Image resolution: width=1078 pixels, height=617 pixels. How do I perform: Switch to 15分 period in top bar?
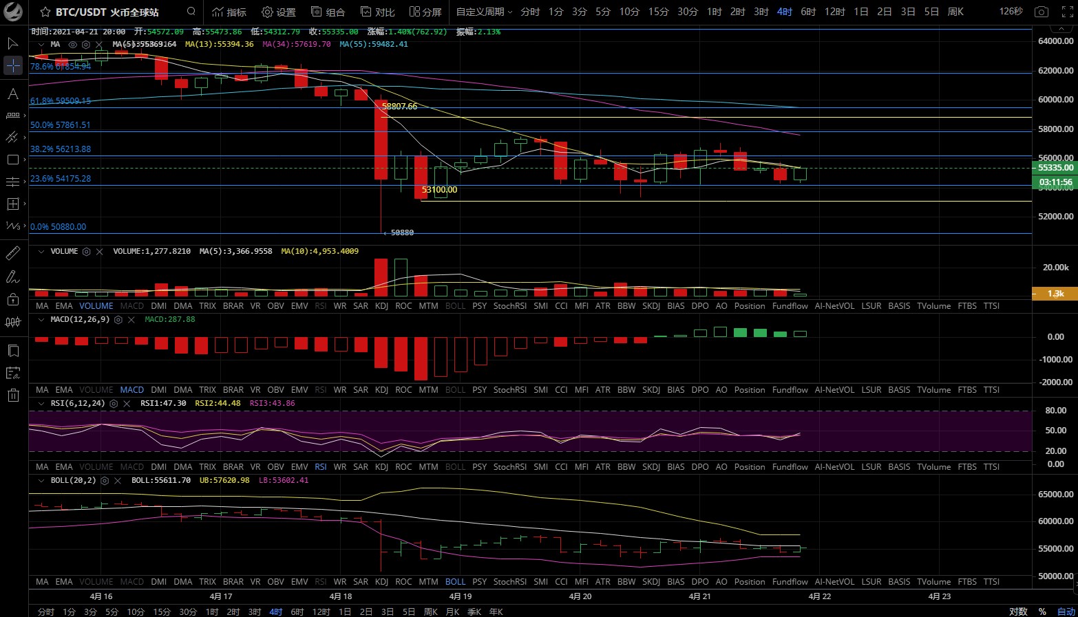(658, 12)
